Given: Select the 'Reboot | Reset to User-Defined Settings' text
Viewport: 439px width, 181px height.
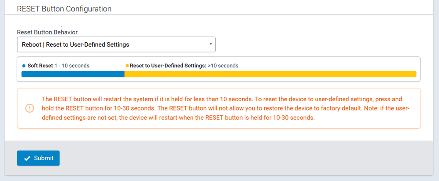Looking at the screenshot, I should [x=75, y=44].
